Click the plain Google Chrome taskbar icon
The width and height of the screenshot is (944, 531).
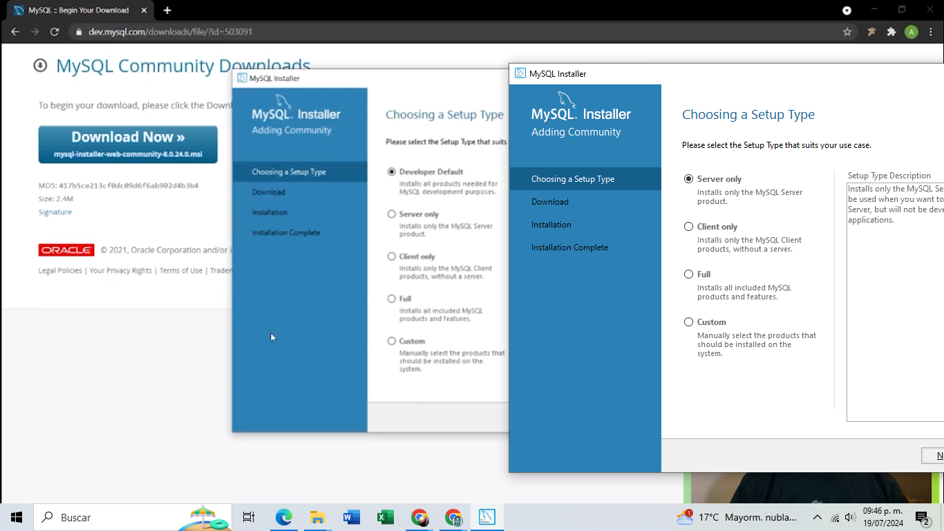pos(419,517)
